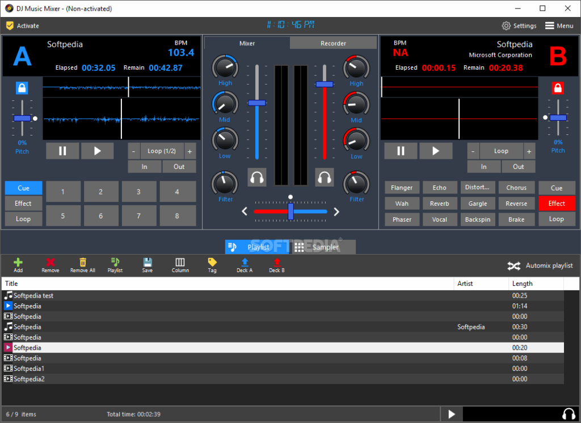Open Settings gear icon
Viewport: 581px width, 423px height.
[506, 26]
